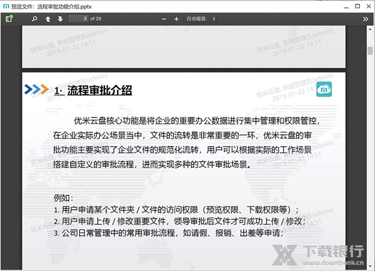Image resolution: width=375 pixels, height=271 pixels.
Task: Click the app logo in title bar
Action: [6, 6]
